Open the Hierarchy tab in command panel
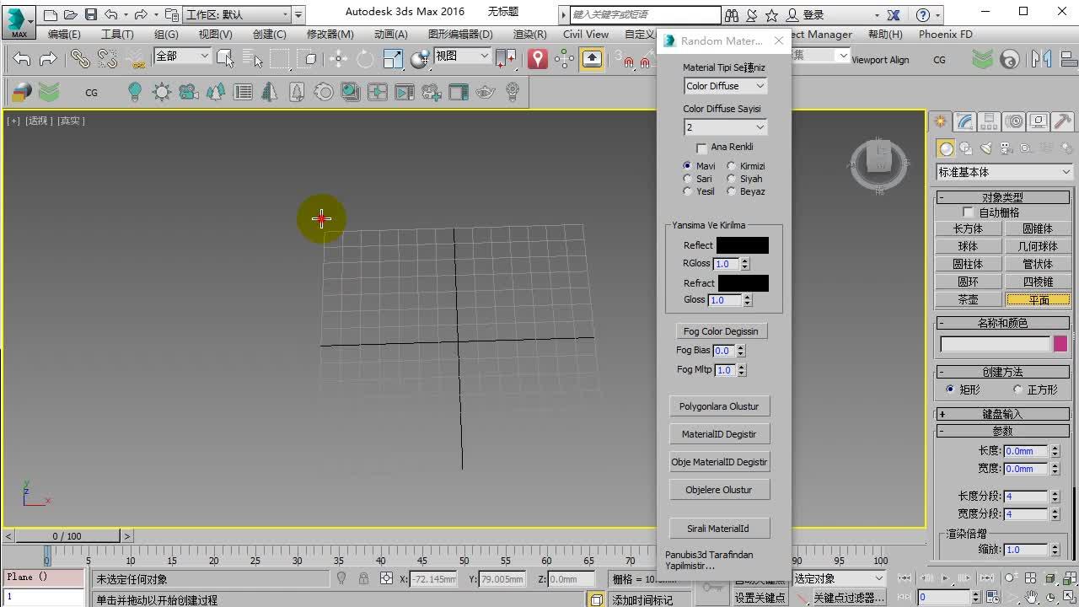Screen dimensions: 1079x607 point(990,121)
